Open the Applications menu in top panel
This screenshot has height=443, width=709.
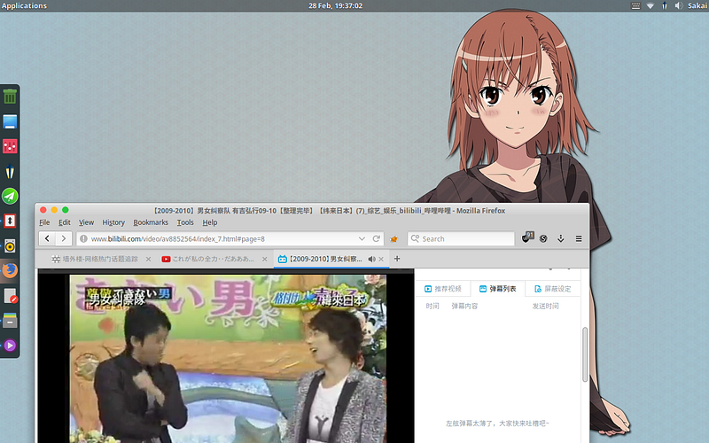click(x=24, y=5)
